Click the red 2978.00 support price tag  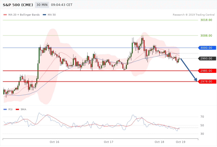pyautogui.click(x=207, y=81)
